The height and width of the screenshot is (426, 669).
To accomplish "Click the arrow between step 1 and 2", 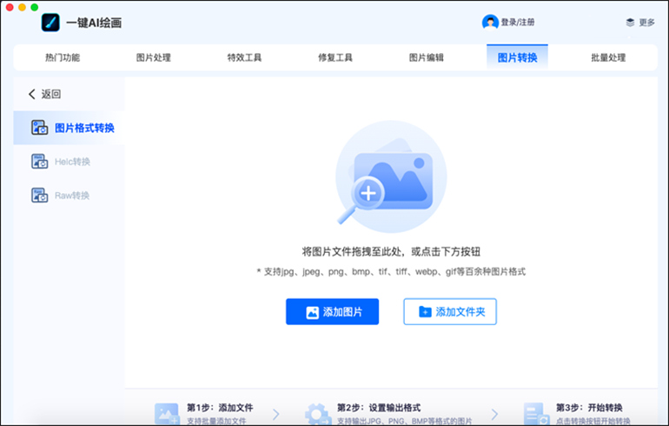I will click(x=276, y=414).
